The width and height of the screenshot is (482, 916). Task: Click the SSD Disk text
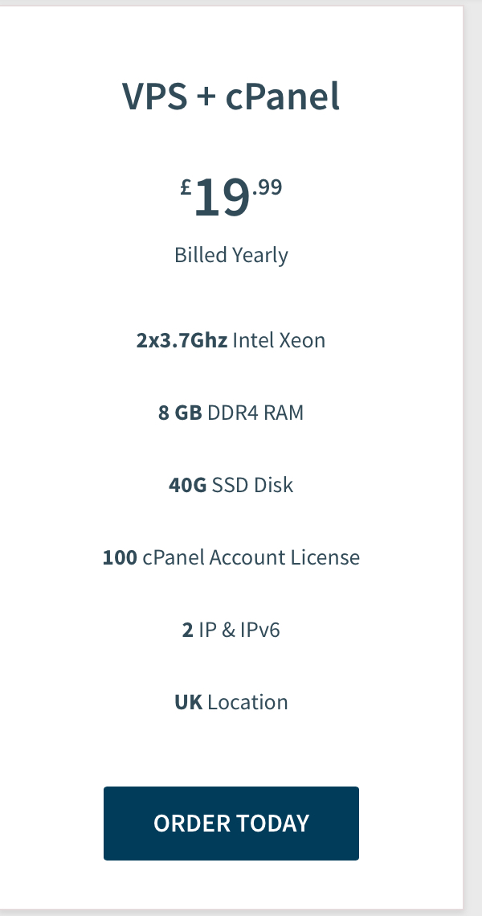click(x=252, y=485)
